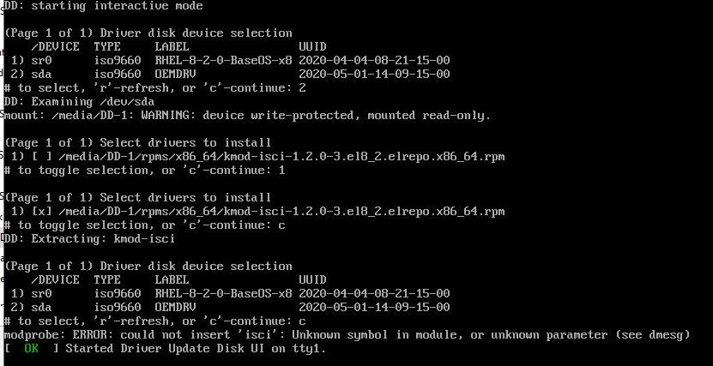Click the 'Started Driver Update Disk UI on tty1' text

196,349
